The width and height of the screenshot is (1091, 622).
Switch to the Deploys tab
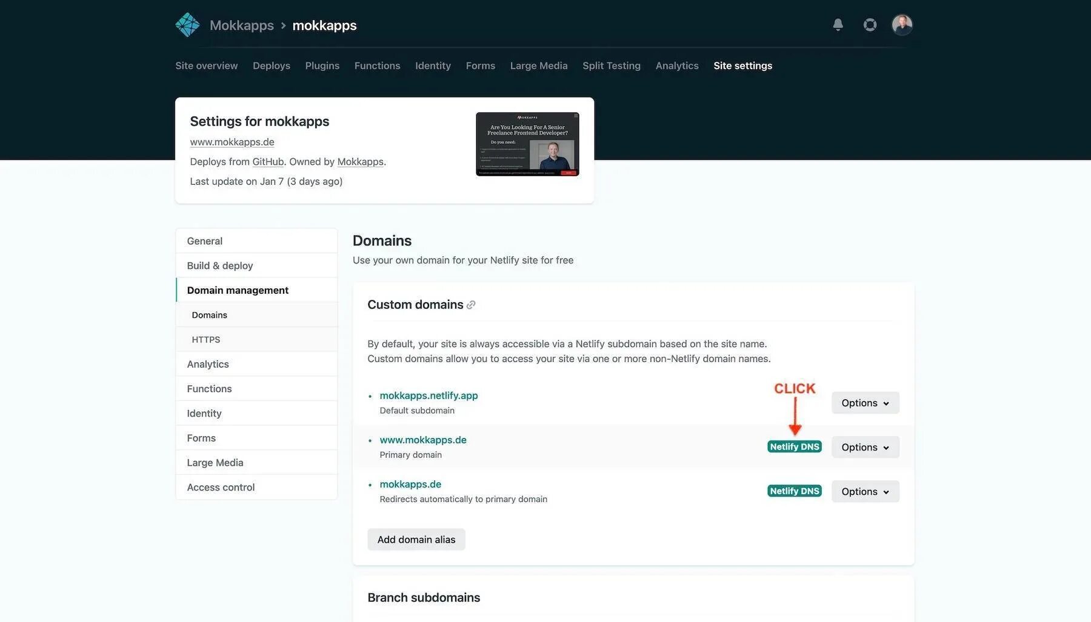pyautogui.click(x=272, y=65)
